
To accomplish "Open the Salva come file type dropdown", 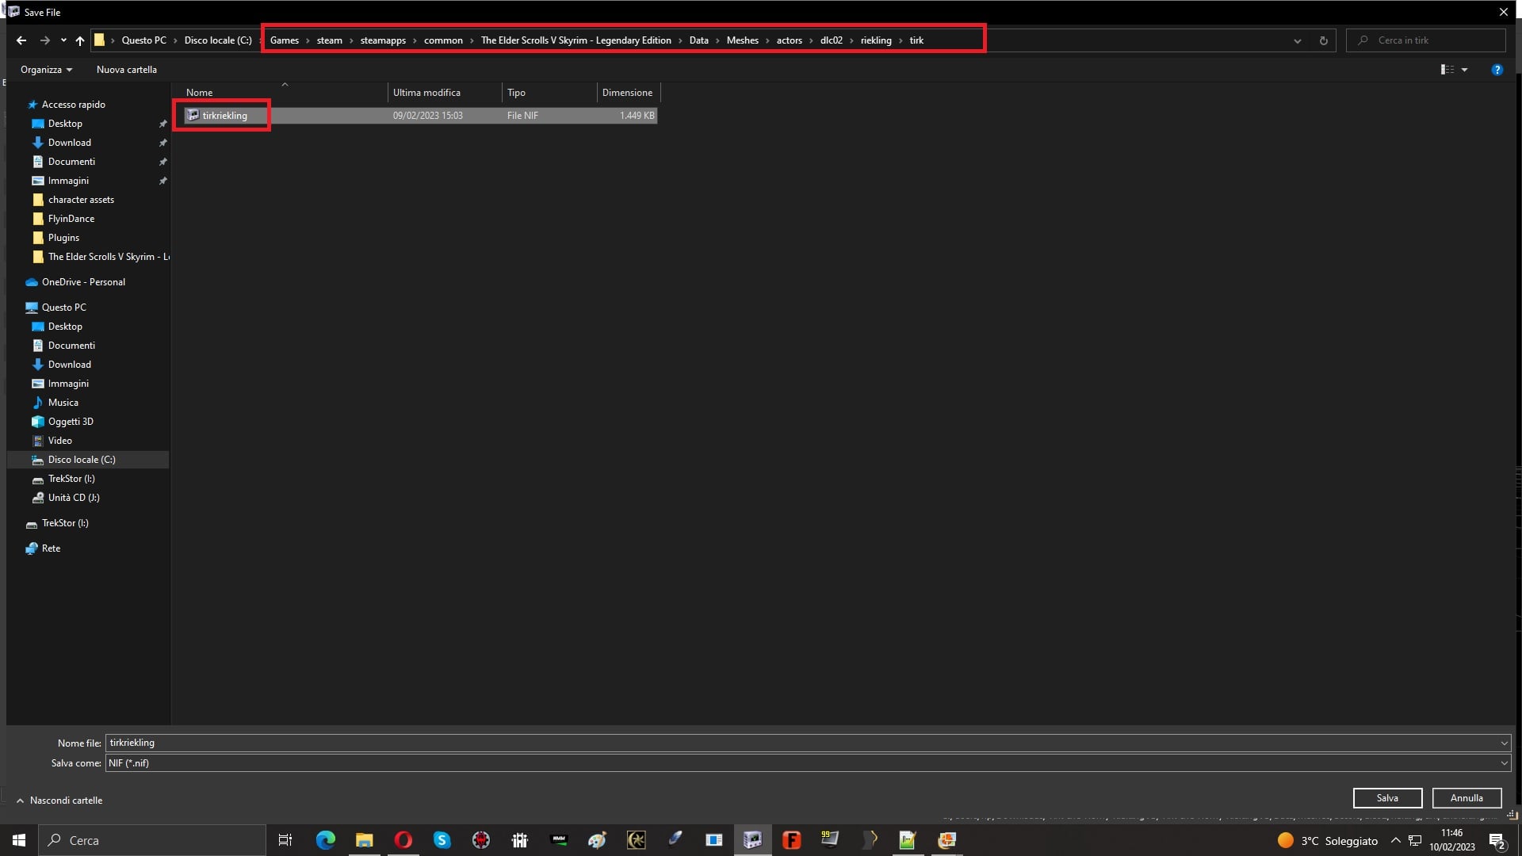I will pyautogui.click(x=808, y=763).
